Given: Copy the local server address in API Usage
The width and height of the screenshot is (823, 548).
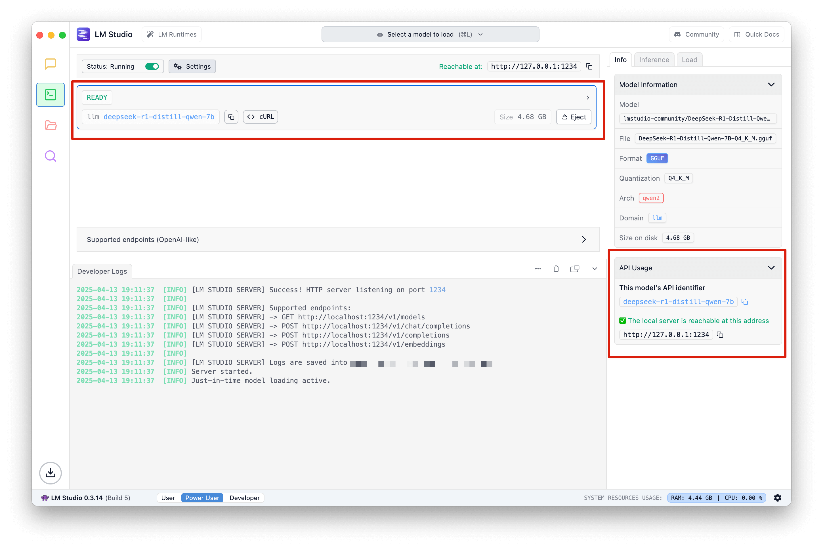Looking at the screenshot, I should tap(720, 335).
